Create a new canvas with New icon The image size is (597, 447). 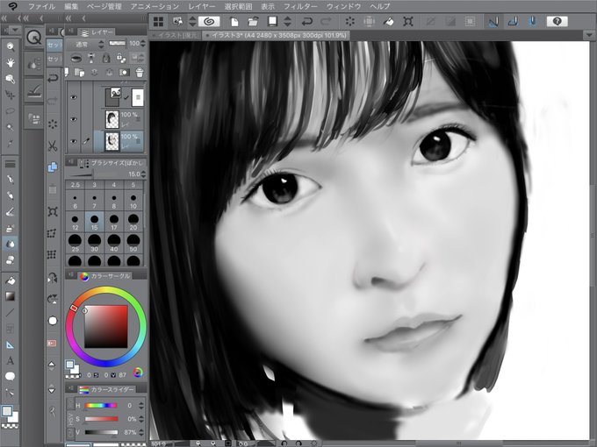(234, 22)
